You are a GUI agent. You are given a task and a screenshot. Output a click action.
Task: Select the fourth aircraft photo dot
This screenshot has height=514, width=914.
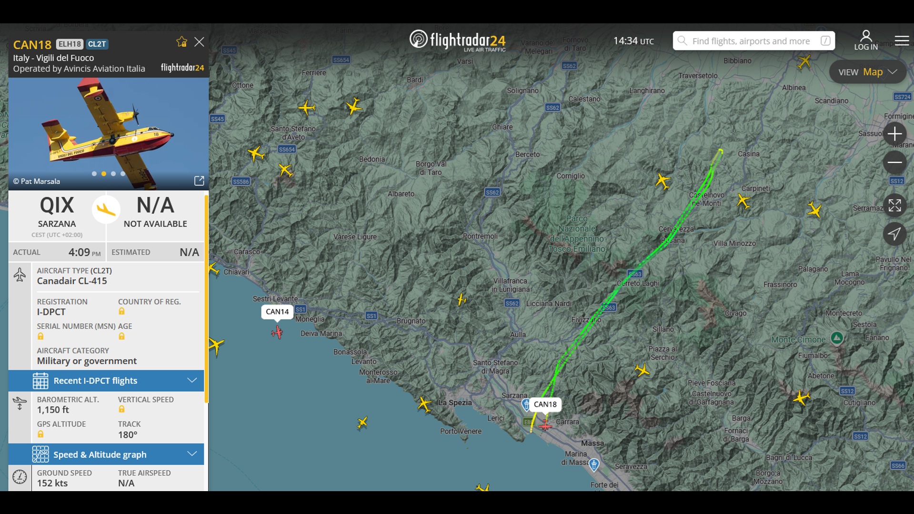[123, 174]
